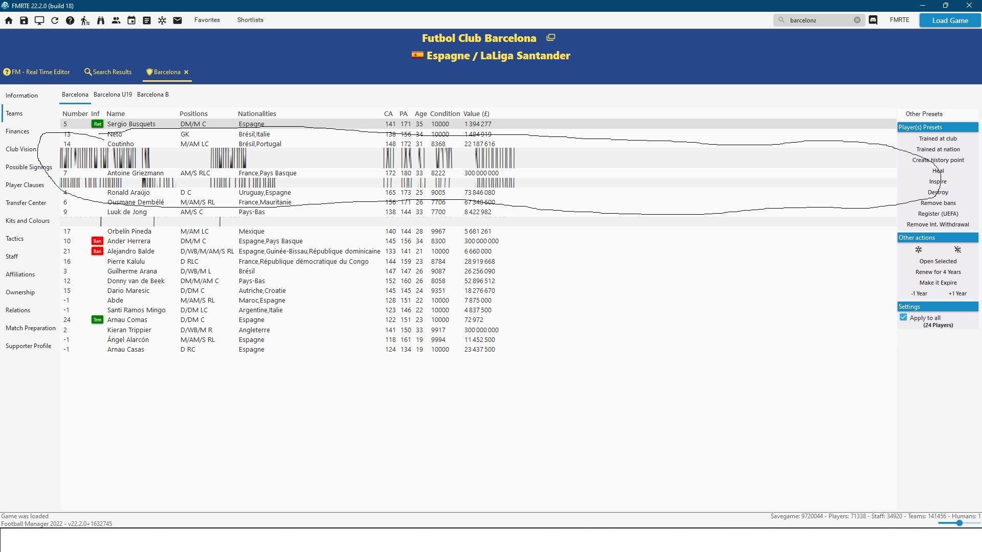The height and width of the screenshot is (552, 982).
Task: Click Renew for 4 Years action
Action: coord(938,272)
